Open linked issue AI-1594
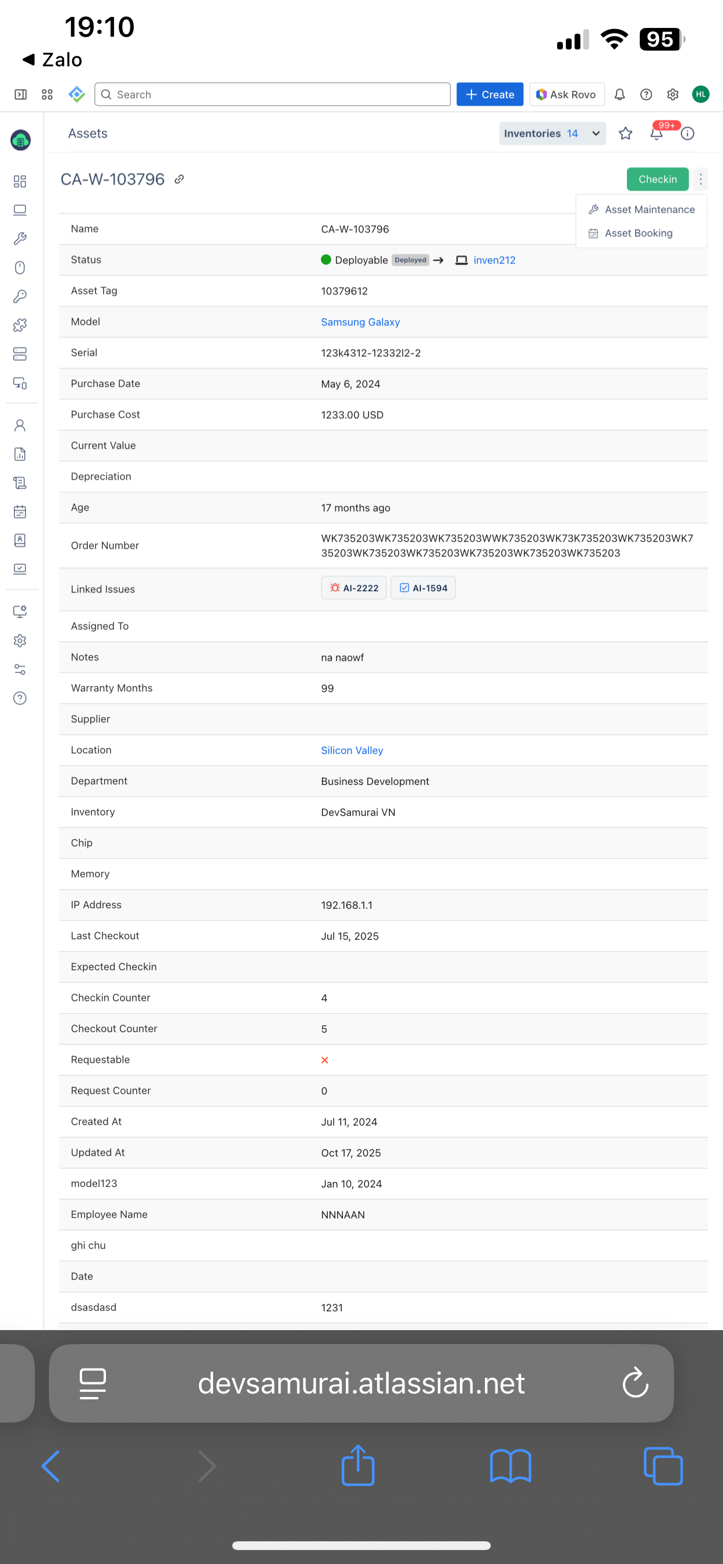This screenshot has height=1564, width=723. 423,588
